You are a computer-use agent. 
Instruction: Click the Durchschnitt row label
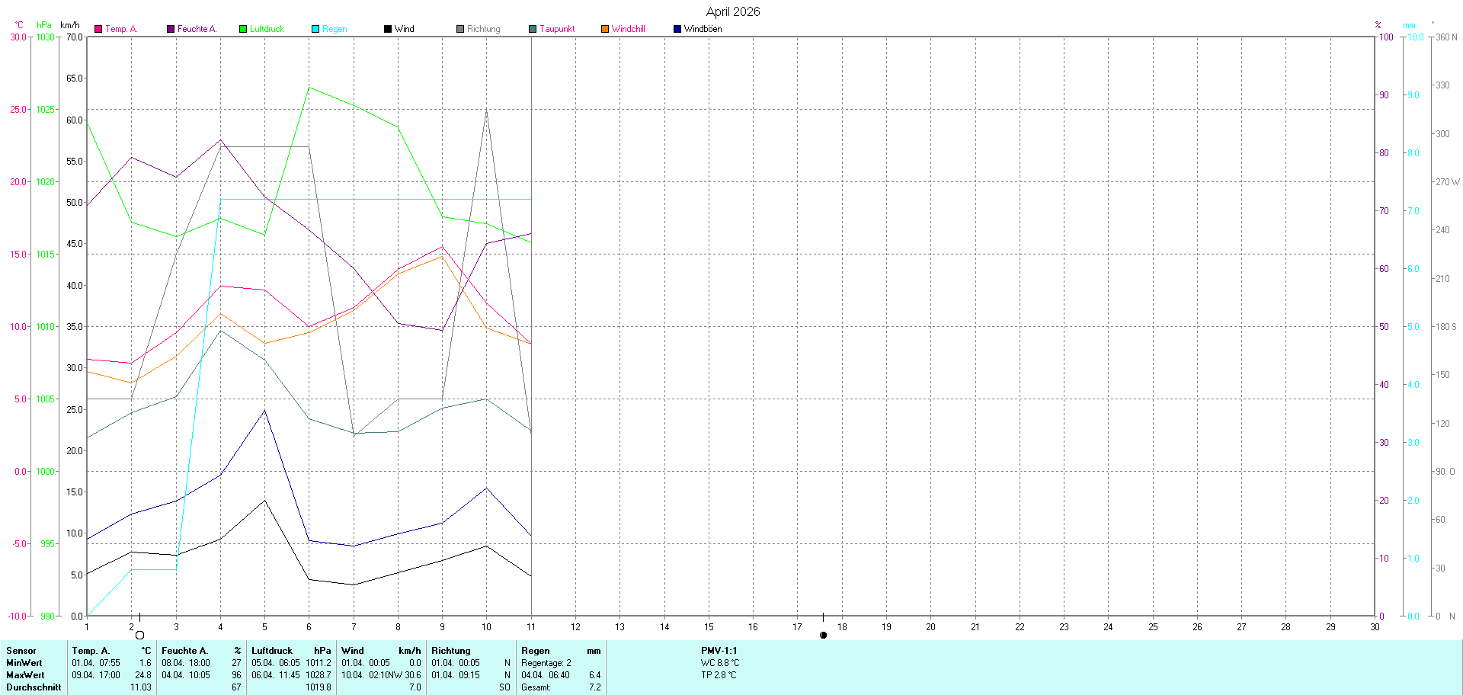[x=34, y=687]
